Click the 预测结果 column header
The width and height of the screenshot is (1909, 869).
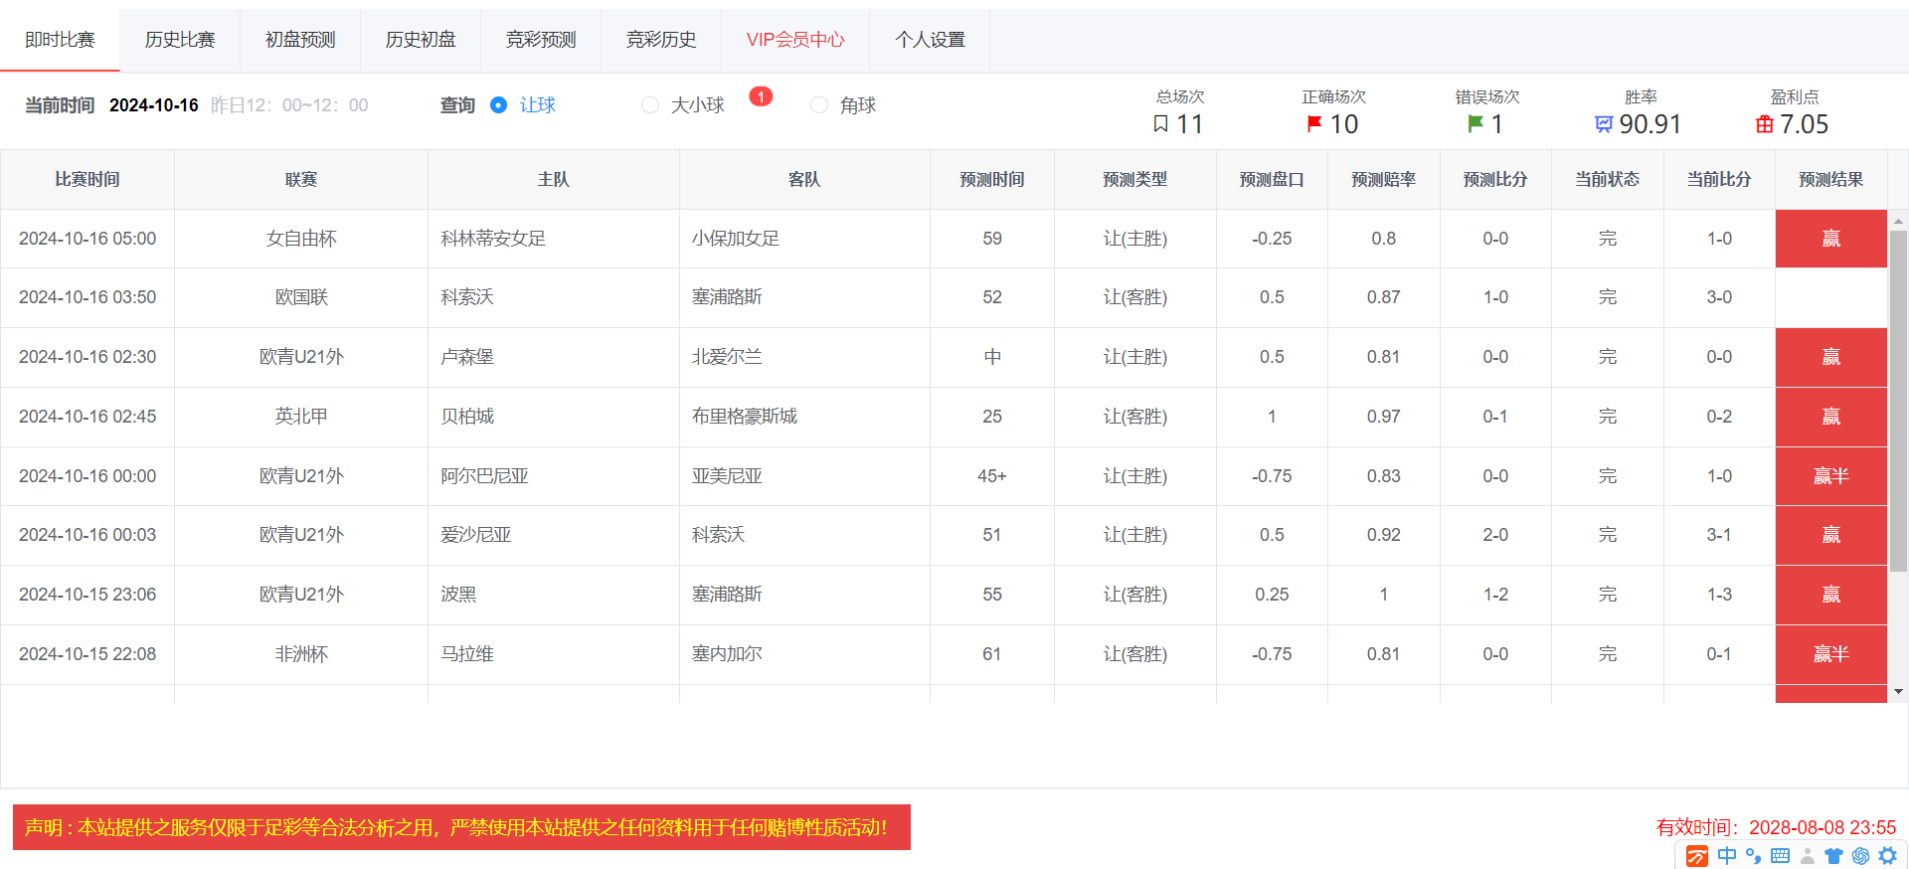pos(1831,180)
